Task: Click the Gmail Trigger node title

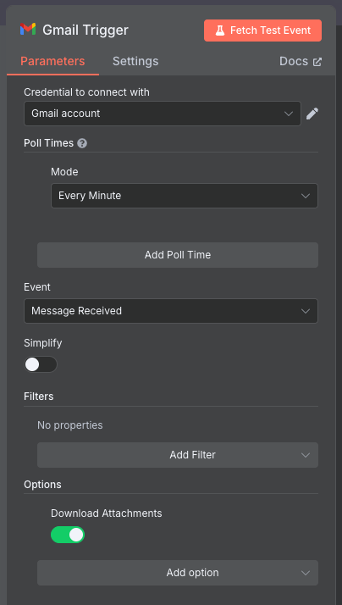Action: 85,31
